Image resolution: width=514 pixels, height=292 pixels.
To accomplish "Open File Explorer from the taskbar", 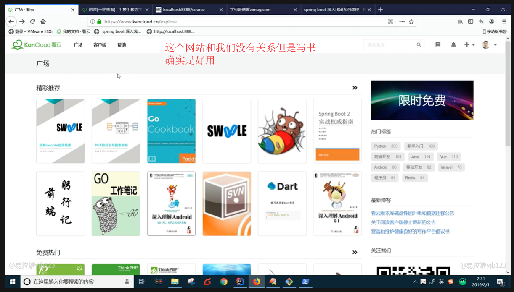I will (175, 282).
